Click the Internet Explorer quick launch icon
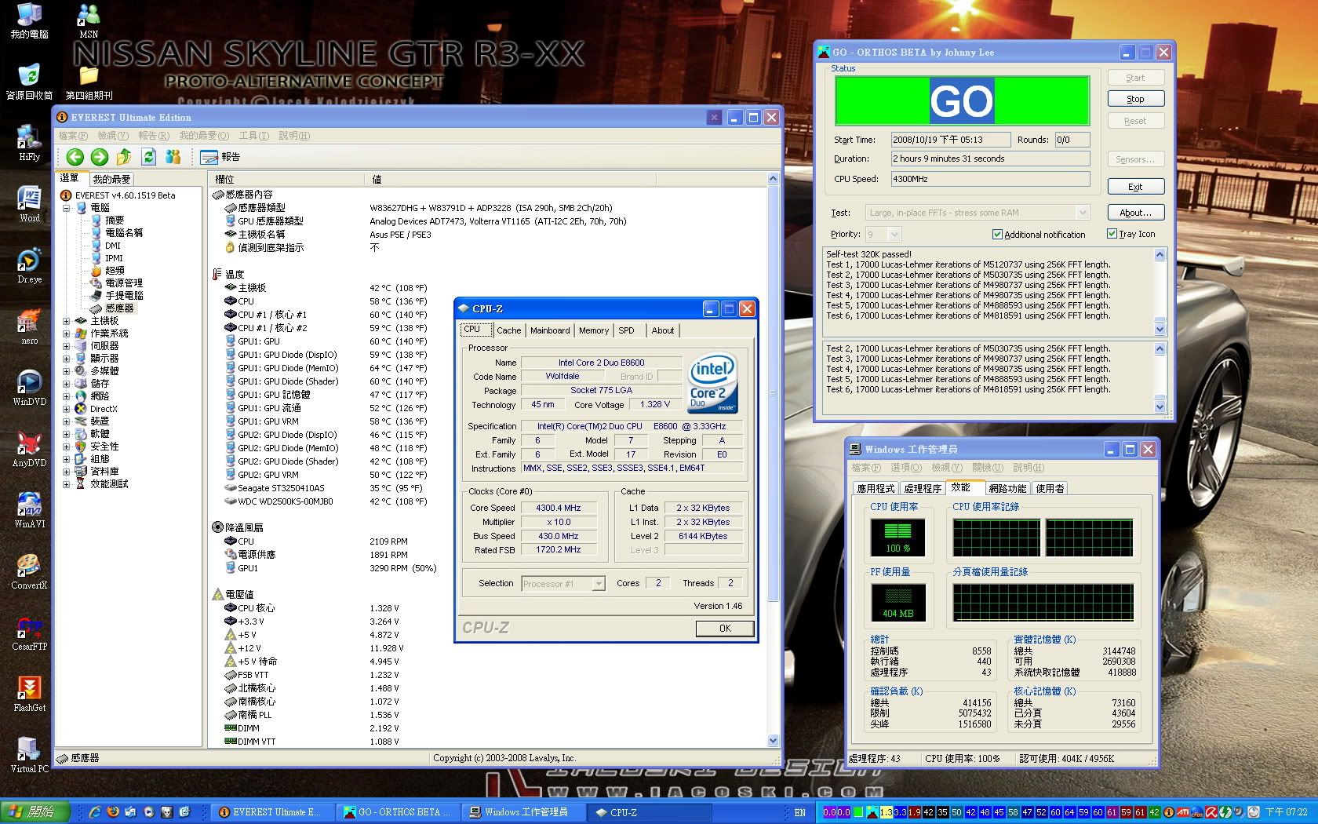Viewport: 1318px width, 824px height. [x=94, y=812]
